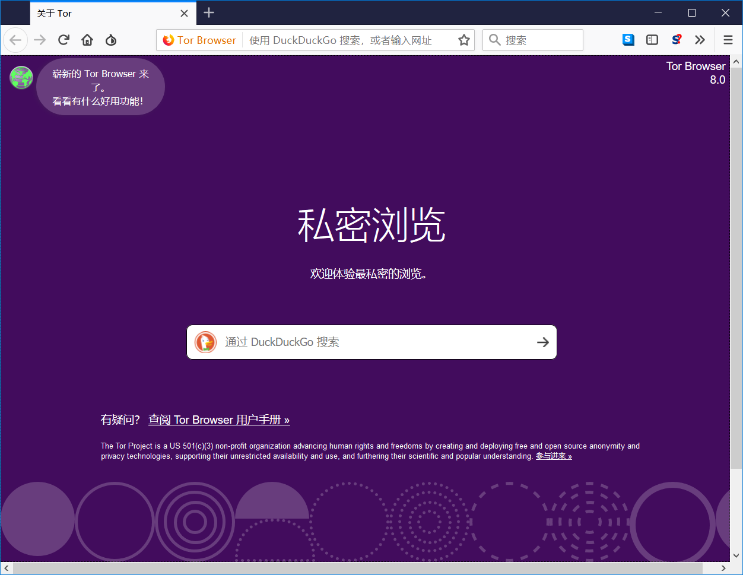Open the hamburger application menu
Viewport: 743px width, 575px height.
(x=728, y=40)
